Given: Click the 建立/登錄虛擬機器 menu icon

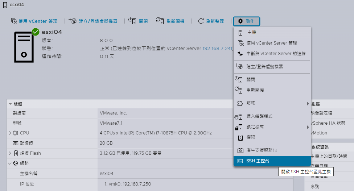Looking at the screenshot, I should click(239, 66).
